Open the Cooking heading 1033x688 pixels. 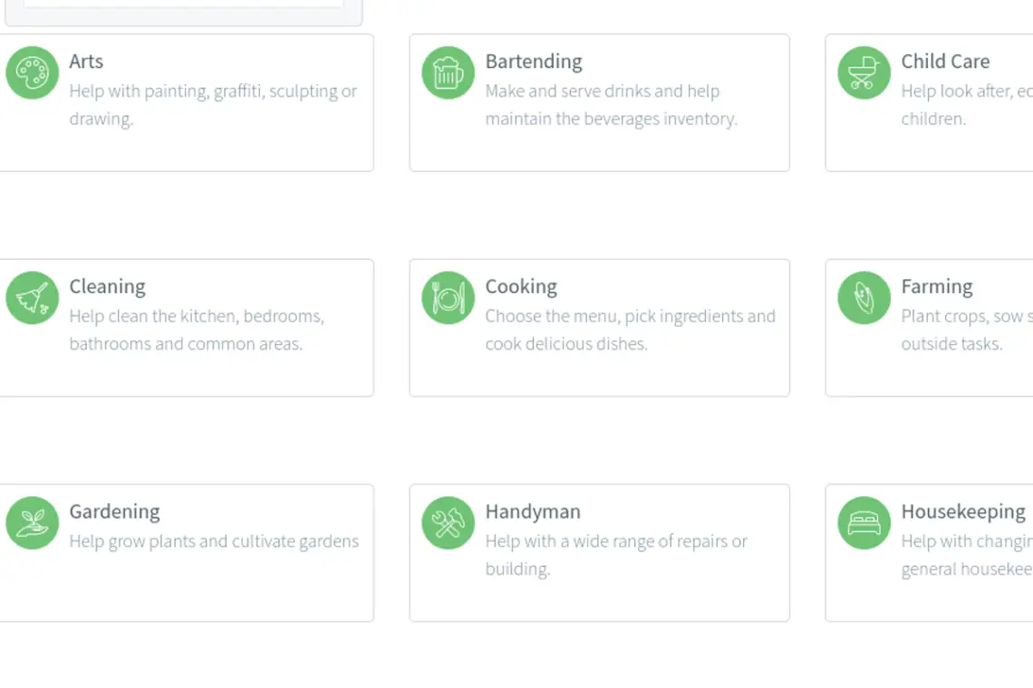(x=521, y=287)
